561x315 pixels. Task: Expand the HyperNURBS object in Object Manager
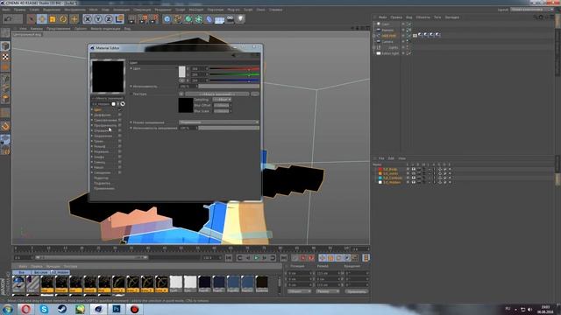[x=374, y=36]
